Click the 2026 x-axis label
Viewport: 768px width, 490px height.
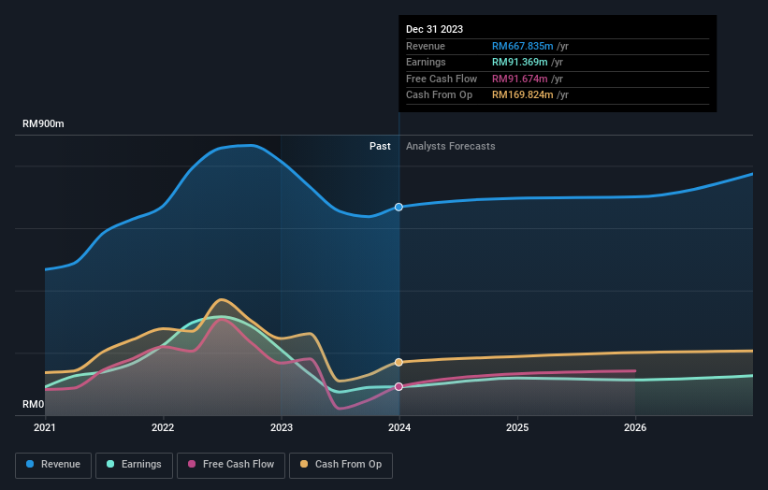point(635,427)
